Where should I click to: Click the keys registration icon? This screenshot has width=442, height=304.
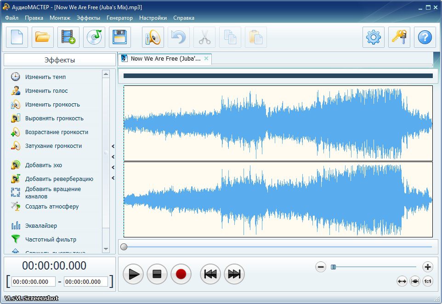click(399, 37)
